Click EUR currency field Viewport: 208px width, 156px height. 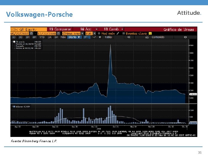(x=89, y=34)
